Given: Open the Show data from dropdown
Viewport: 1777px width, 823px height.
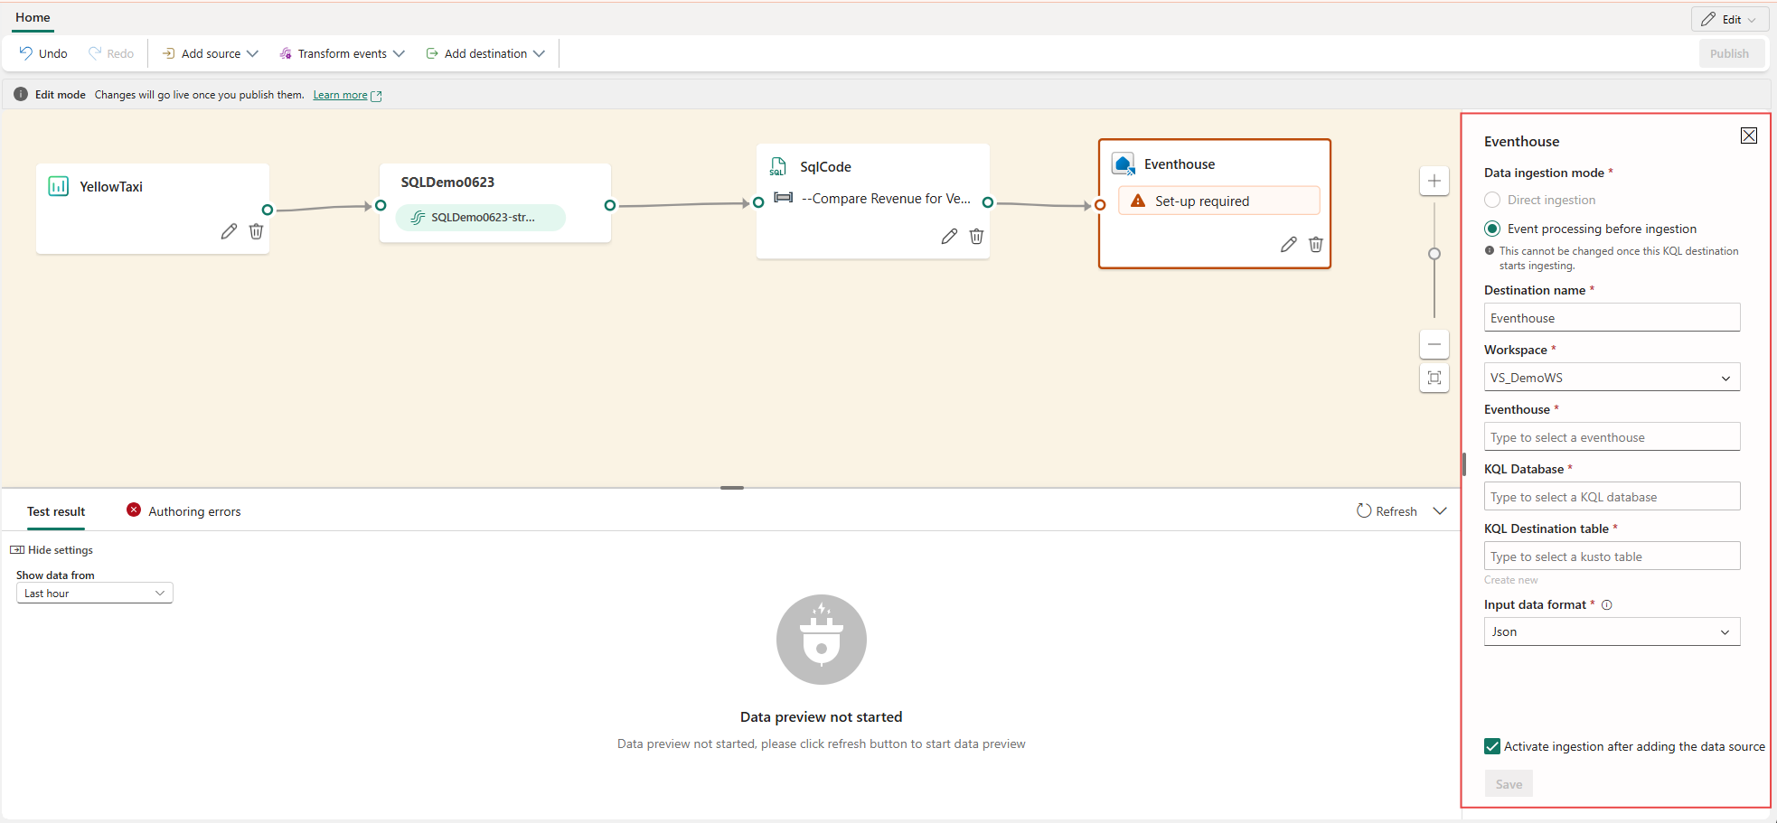Looking at the screenshot, I should click(x=95, y=594).
